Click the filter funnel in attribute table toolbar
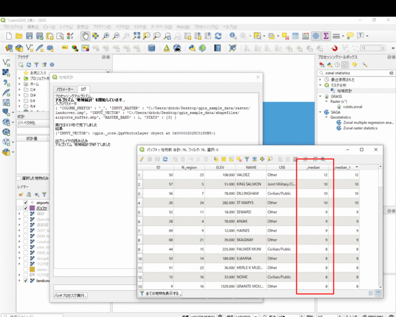The height and width of the screenshot is (317, 396). pos(247,159)
